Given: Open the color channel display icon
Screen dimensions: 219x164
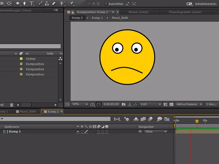Looking at the screenshot, I should point(136,104).
